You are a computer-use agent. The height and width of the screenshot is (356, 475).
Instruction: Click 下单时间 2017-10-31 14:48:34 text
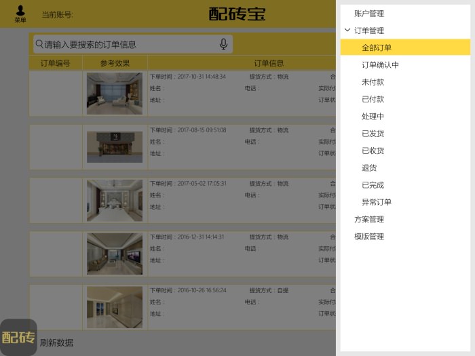(x=188, y=77)
